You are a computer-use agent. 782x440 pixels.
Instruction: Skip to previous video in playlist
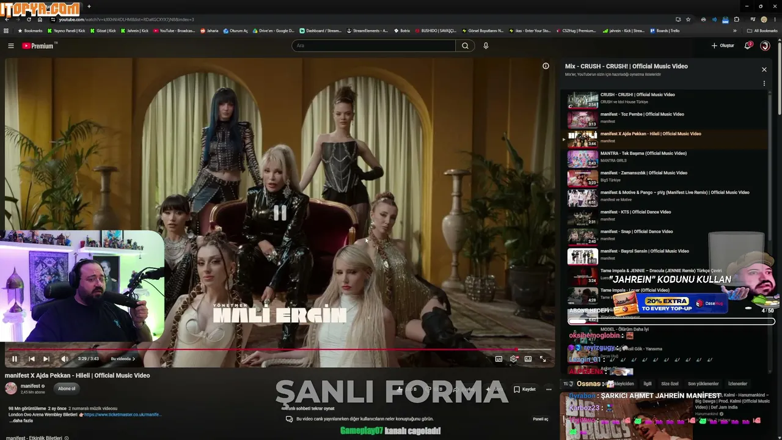point(31,359)
